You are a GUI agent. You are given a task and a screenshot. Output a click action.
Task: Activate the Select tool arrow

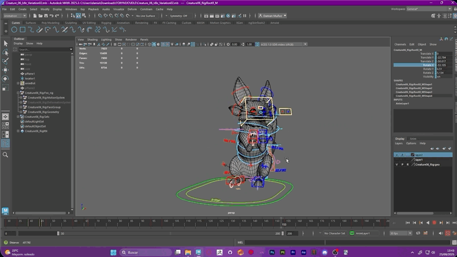[x=5, y=43]
